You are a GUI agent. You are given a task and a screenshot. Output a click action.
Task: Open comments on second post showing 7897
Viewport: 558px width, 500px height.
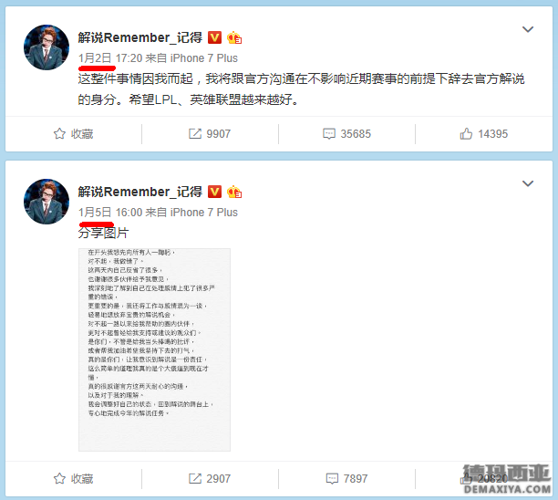click(x=346, y=479)
